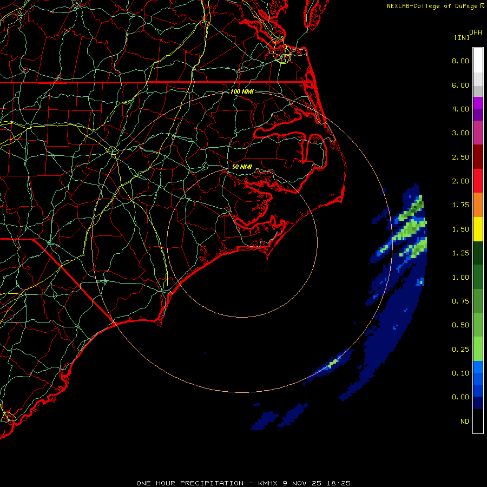Screen dimensions: 487x487
Task: Click the 2.50 legend value
Action: [x=460, y=157]
